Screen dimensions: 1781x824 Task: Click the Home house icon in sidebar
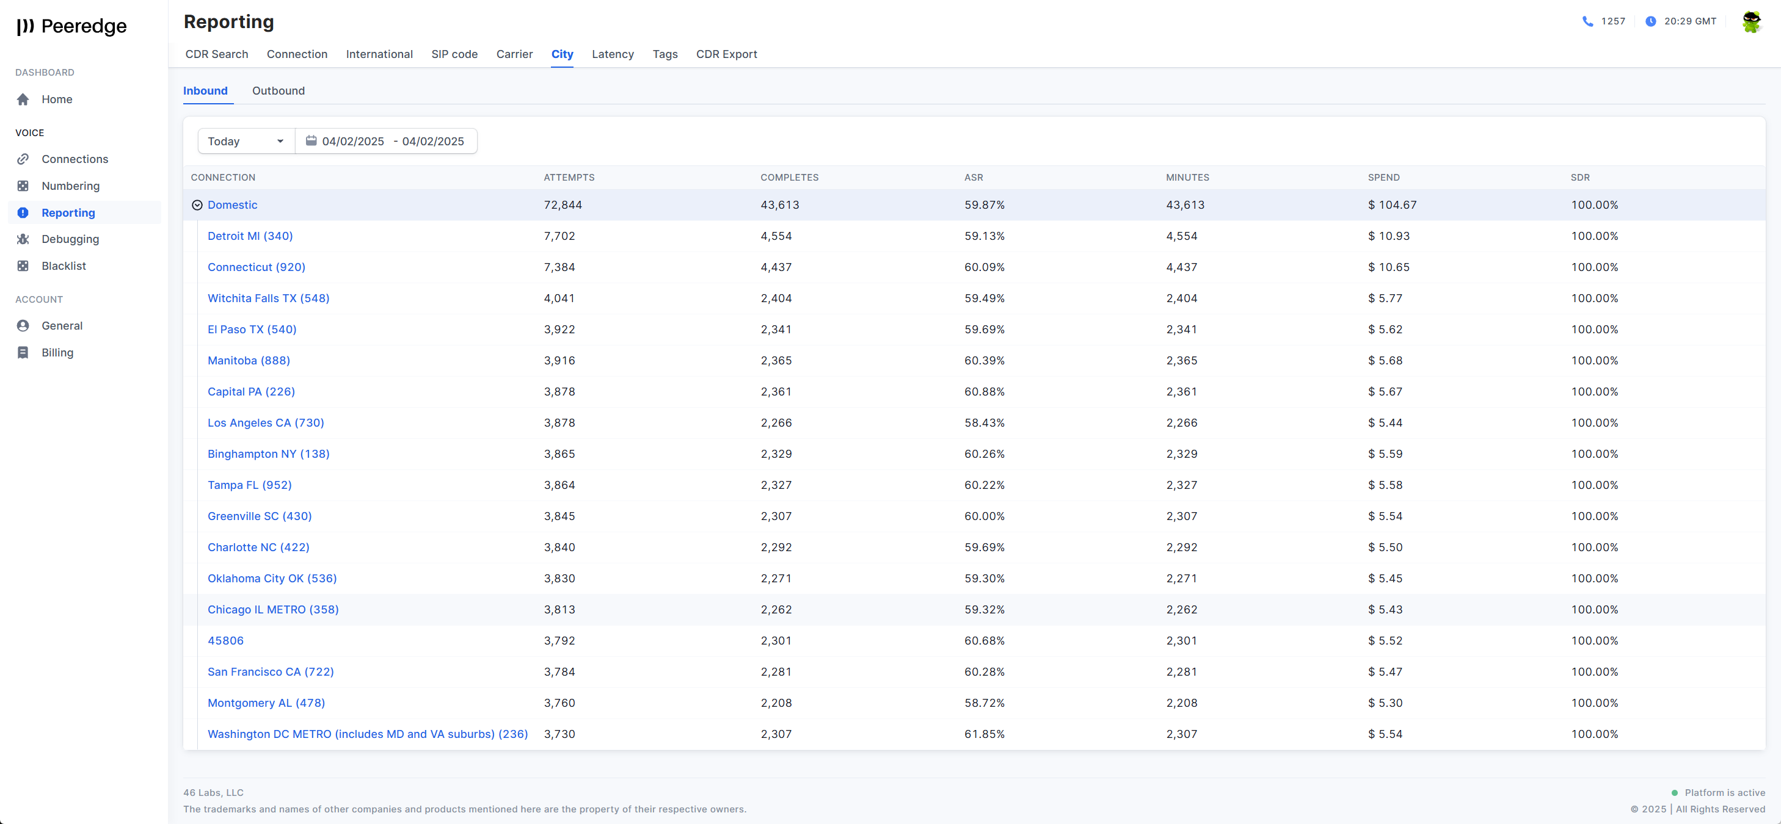point(23,99)
